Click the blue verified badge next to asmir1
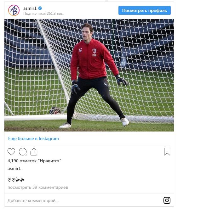The image size is (212, 213). point(40,8)
